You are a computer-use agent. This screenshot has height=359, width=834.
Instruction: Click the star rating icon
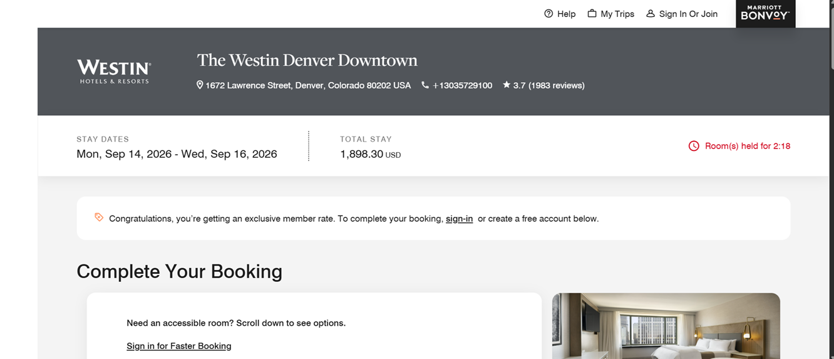(507, 85)
